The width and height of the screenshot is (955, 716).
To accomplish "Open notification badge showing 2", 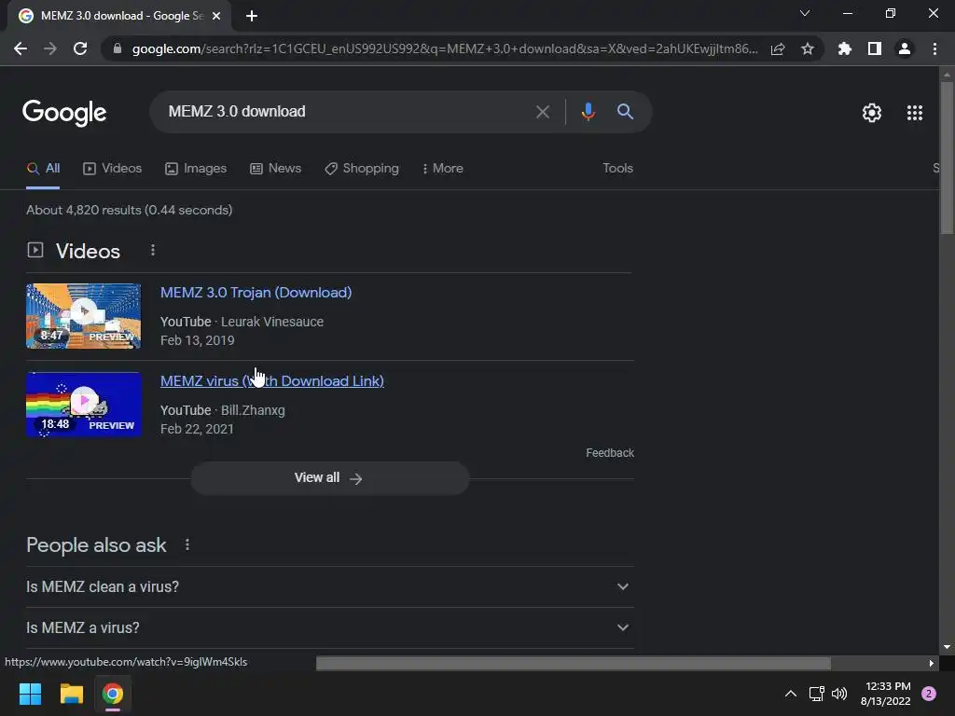I will click(929, 694).
